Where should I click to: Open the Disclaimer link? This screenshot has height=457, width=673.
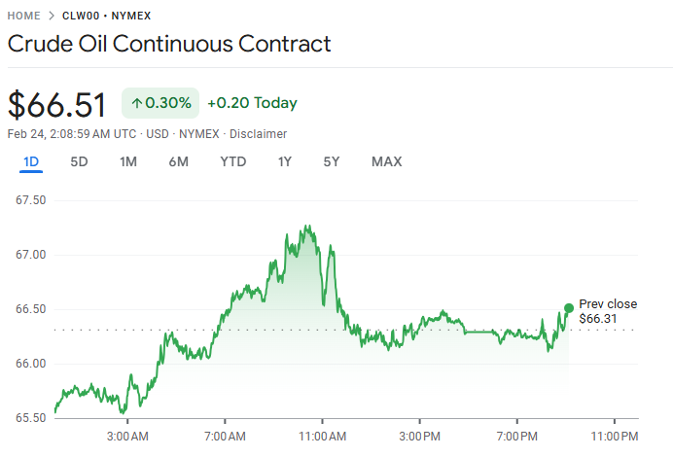click(x=259, y=133)
